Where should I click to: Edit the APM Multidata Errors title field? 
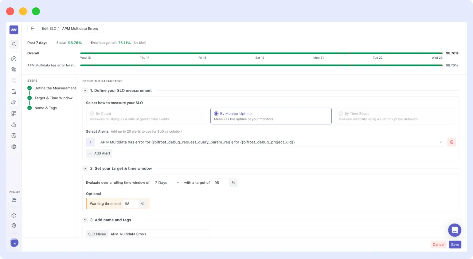point(82,29)
